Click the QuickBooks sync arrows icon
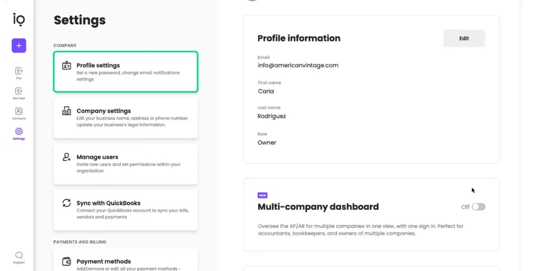The image size is (542, 271). pyautogui.click(x=66, y=203)
